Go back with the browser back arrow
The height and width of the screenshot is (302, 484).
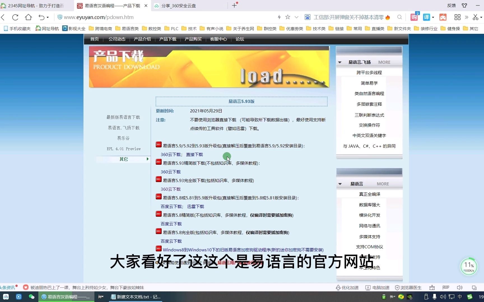click(3, 17)
